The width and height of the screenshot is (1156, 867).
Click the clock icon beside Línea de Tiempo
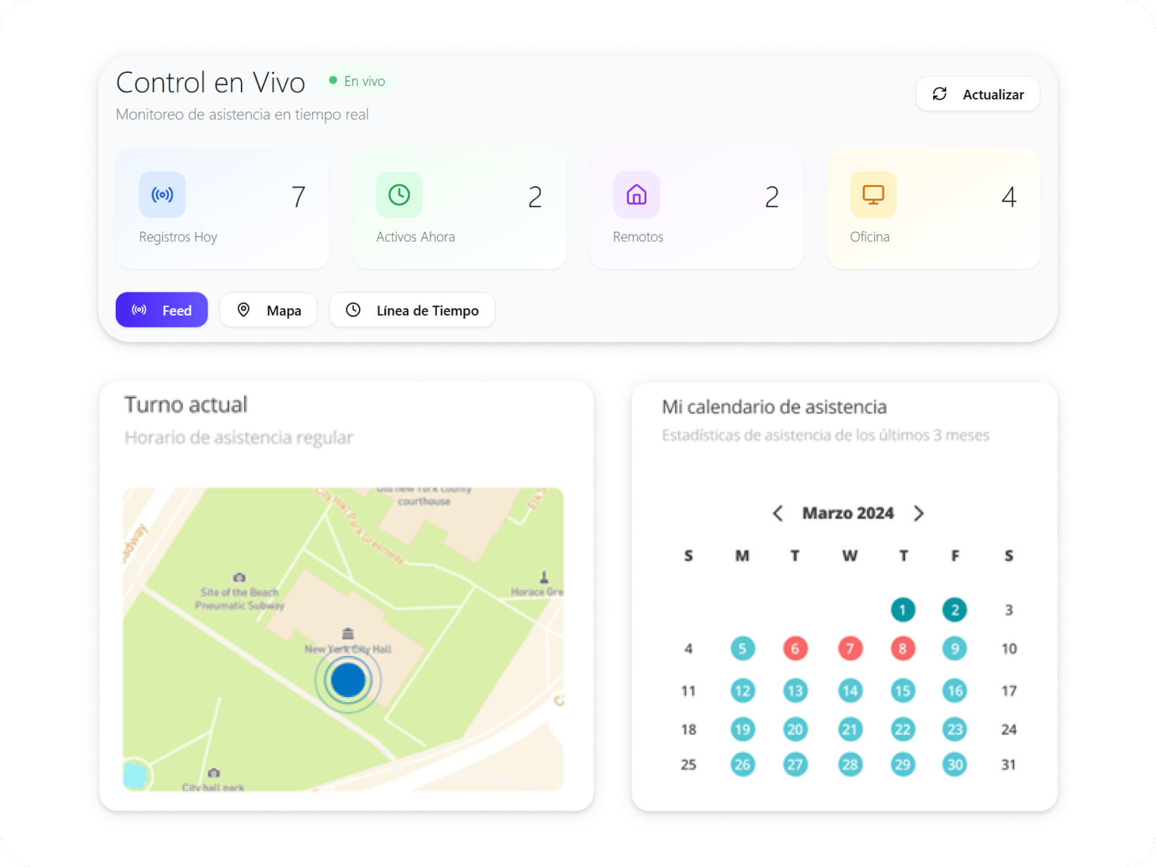(354, 310)
